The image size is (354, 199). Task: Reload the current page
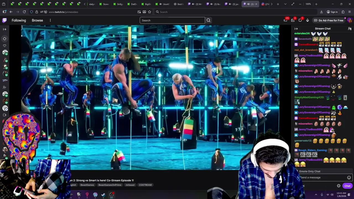point(24,12)
